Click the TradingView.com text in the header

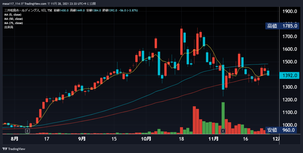tap(36, 4)
